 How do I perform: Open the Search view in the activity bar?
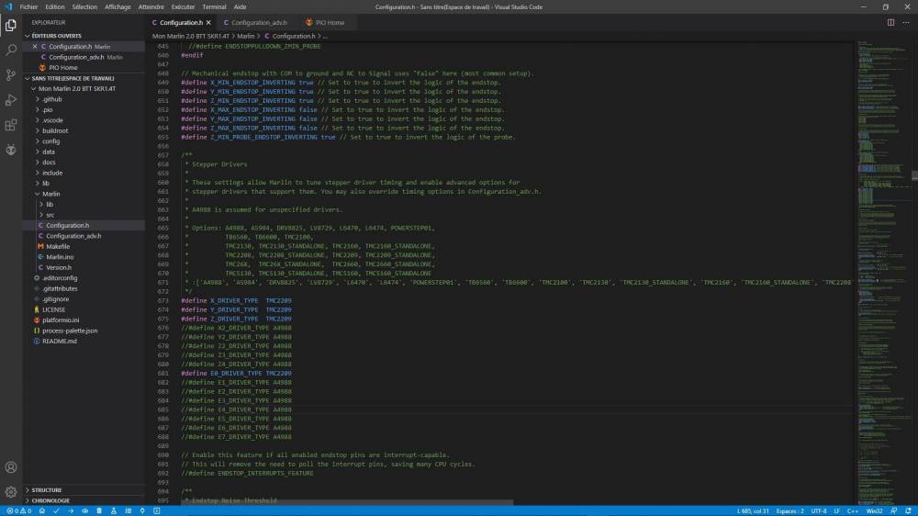10,50
